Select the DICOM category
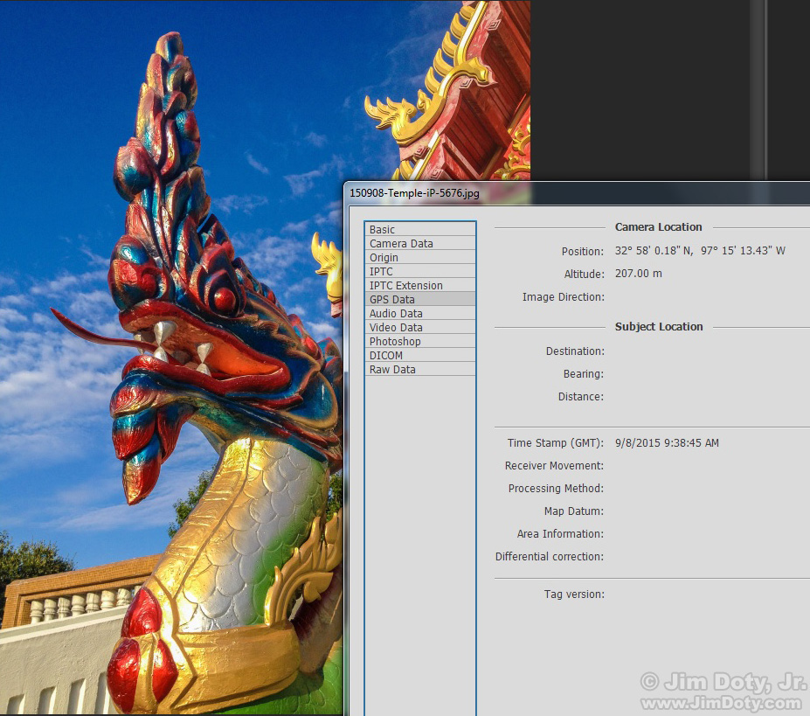This screenshot has height=716, width=810. tap(420, 355)
